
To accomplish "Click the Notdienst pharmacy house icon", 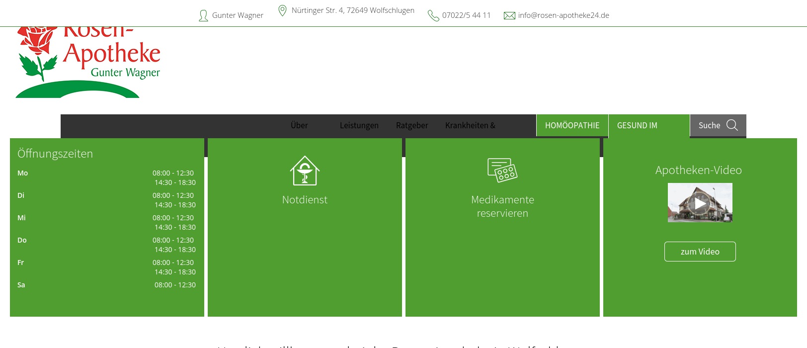I will pos(305,171).
